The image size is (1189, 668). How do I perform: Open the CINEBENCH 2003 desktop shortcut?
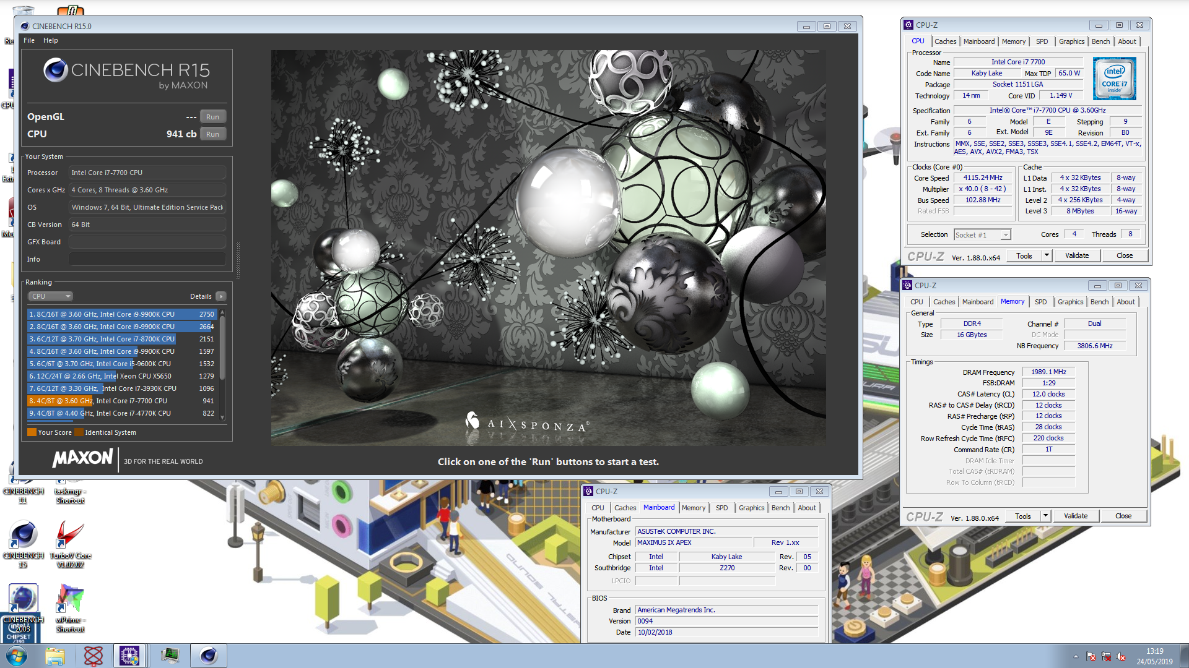23,609
